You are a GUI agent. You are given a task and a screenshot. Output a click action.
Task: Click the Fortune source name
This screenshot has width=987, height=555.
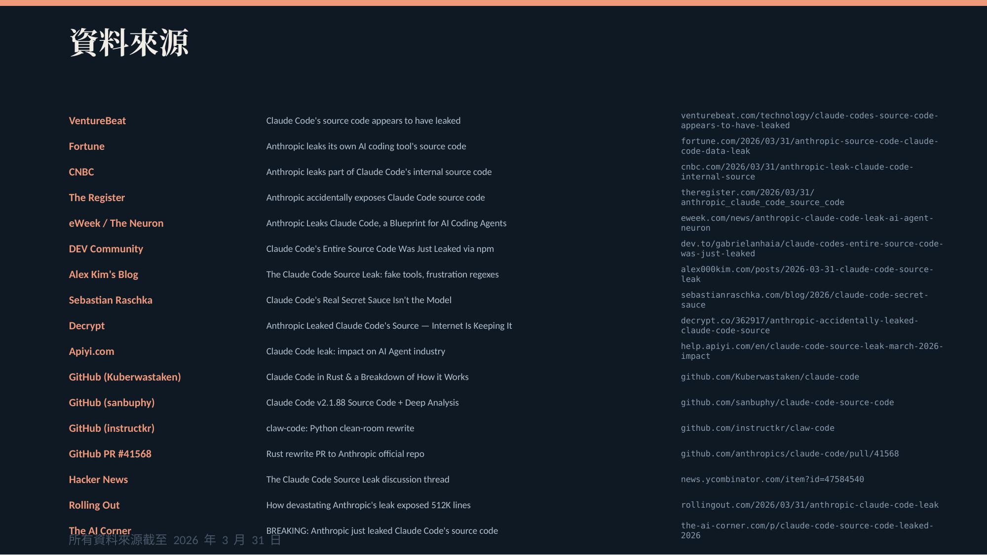pos(86,146)
